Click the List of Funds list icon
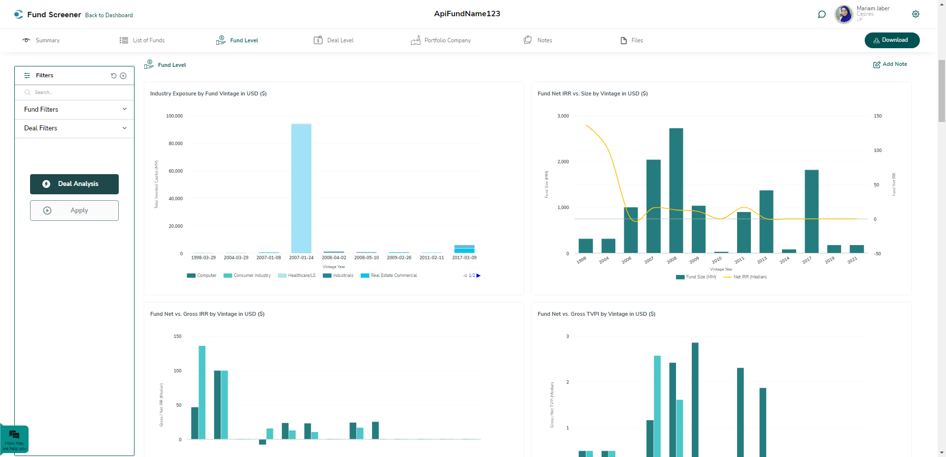 pyautogui.click(x=124, y=40)
